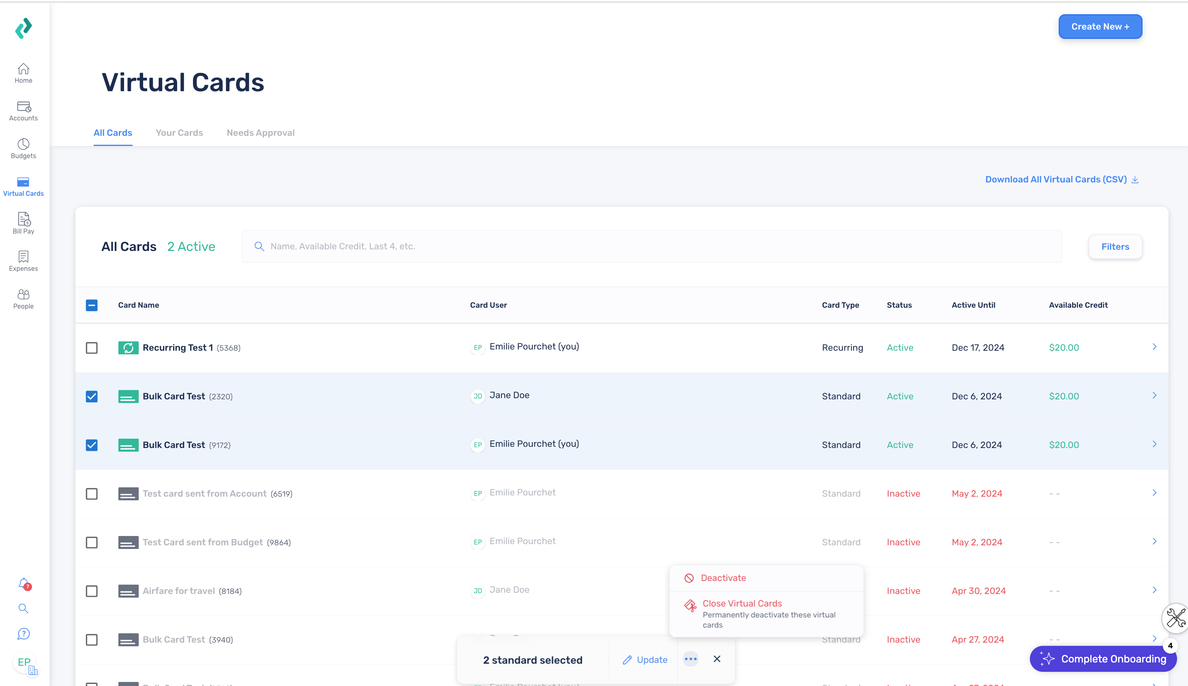Screen dimensions: 1188x686
Task: Open the search tool in the sidebar
Action: [x=23, y=608]
